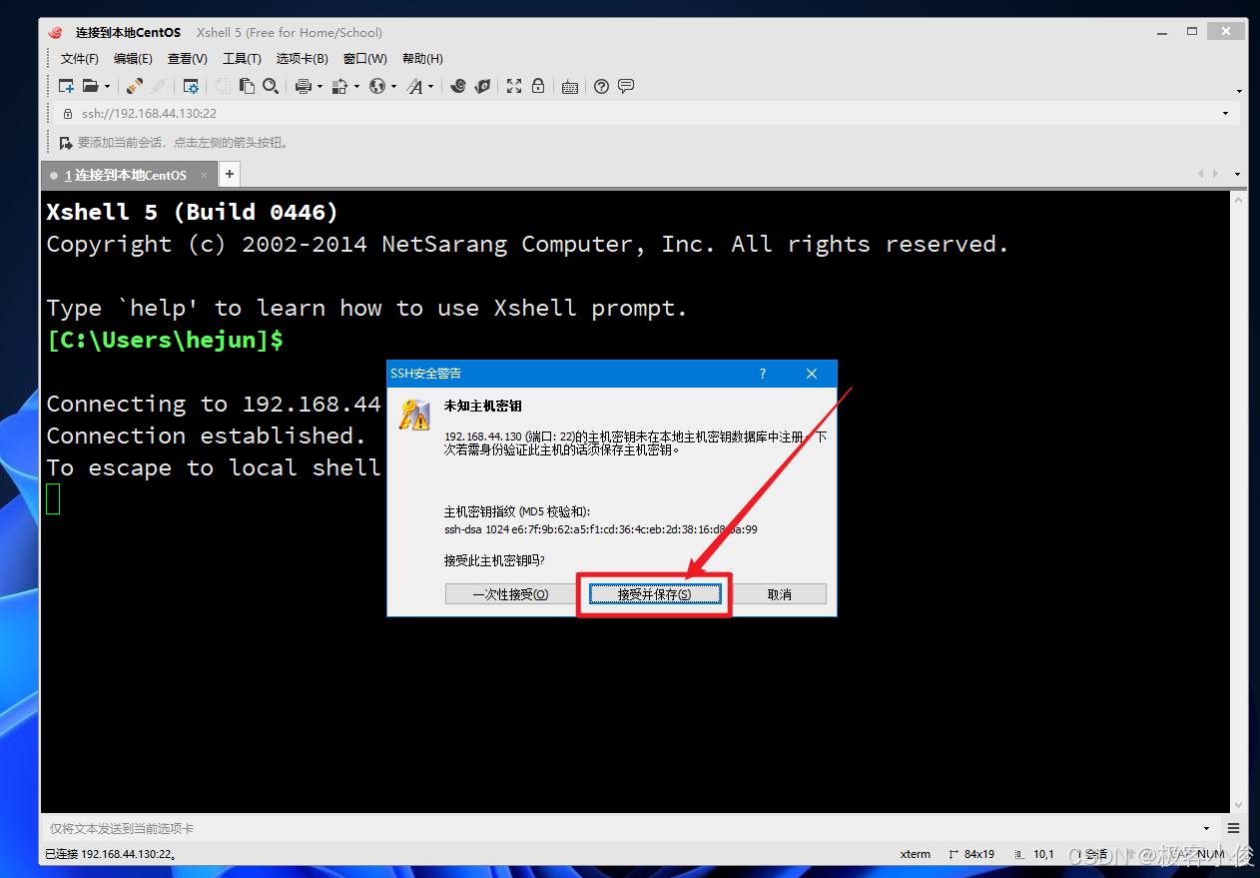Click the New session toolbar icon

tap(66, 87)
